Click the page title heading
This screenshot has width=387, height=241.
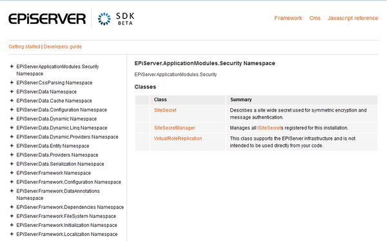click(204, 63)
